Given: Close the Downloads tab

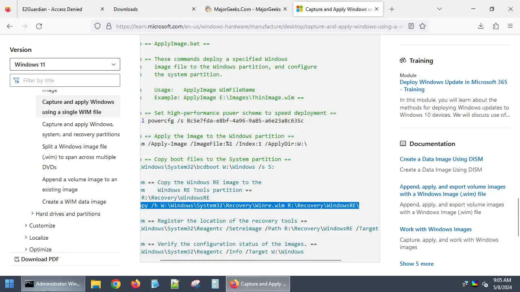Looking at the screenshot, I should 194,9.
